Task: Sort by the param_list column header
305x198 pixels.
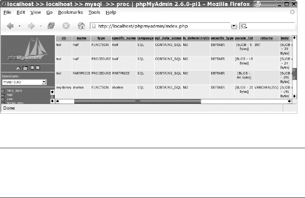Action: coord(244,38)
